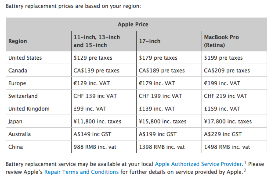The width and height of the screenshot is (275, 180).
Task: Click the £159 inc. VAT price cell
Action: [x=222, y=109]
